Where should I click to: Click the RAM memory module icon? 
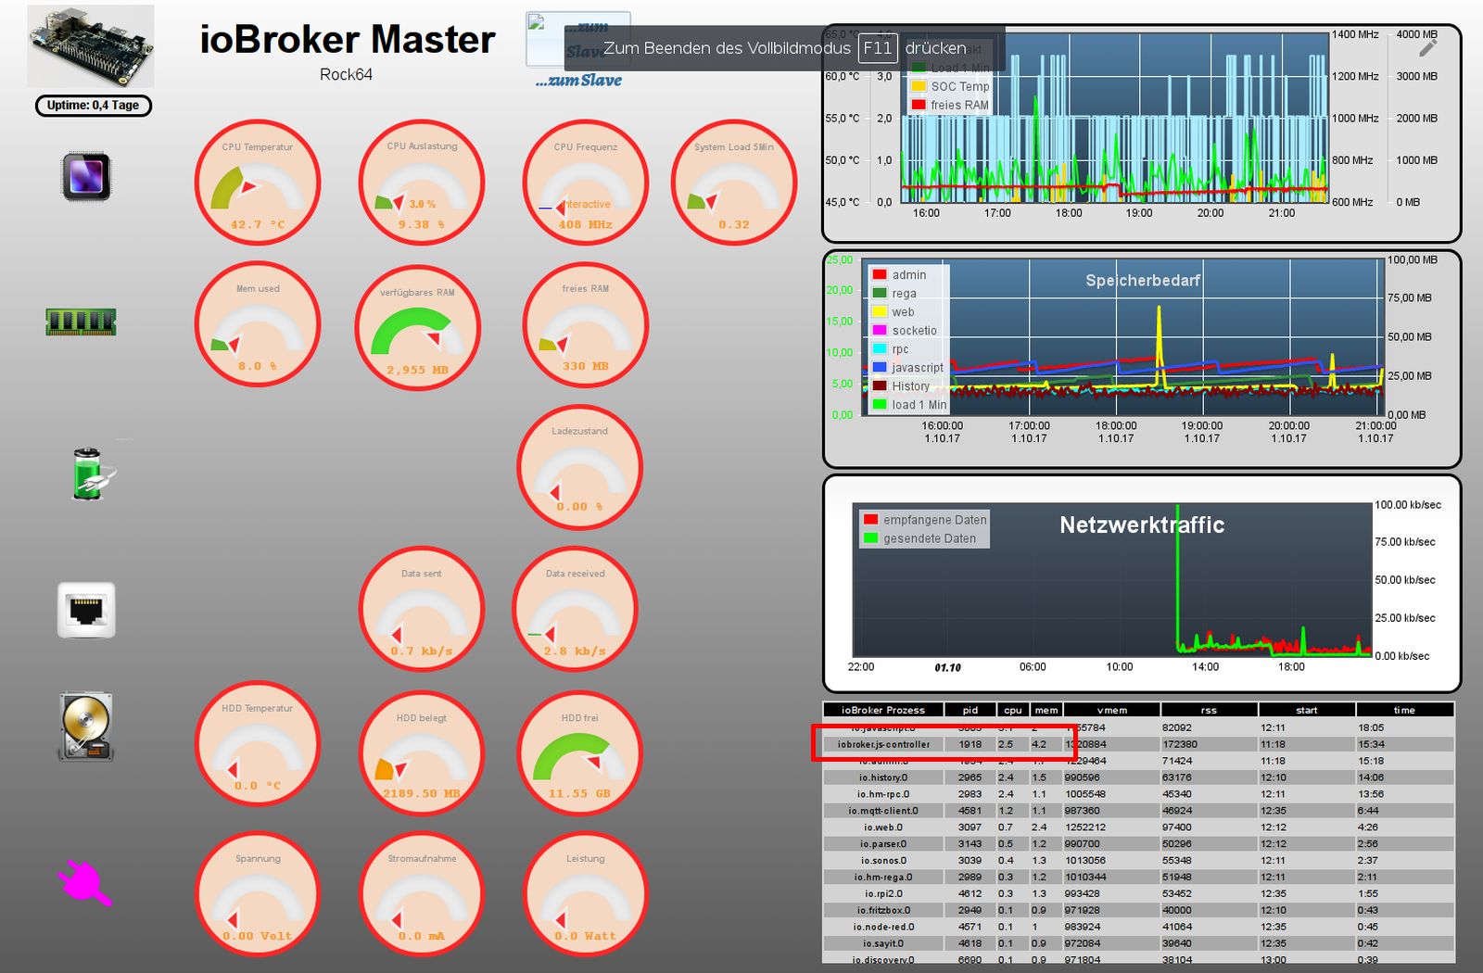pos(82,322)
